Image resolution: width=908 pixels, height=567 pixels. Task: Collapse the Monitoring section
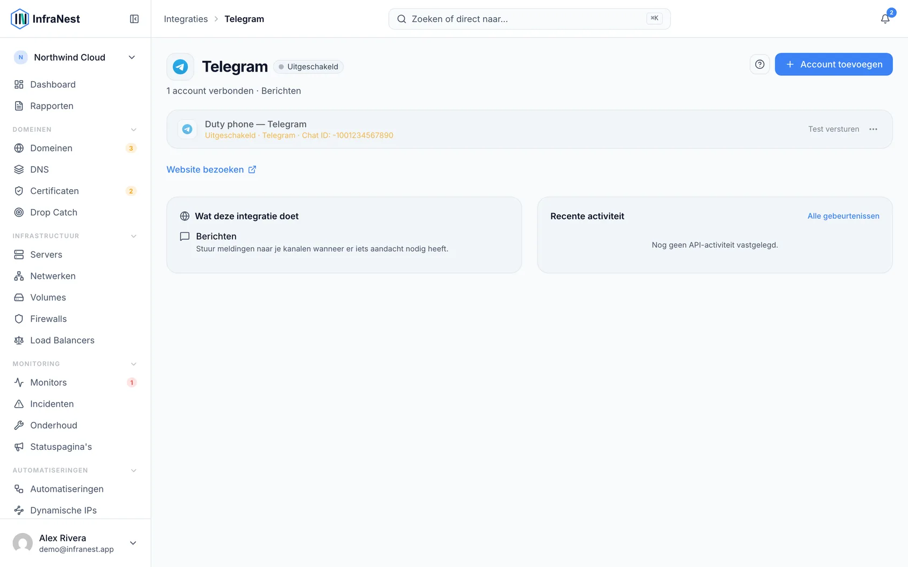(134, 364)
